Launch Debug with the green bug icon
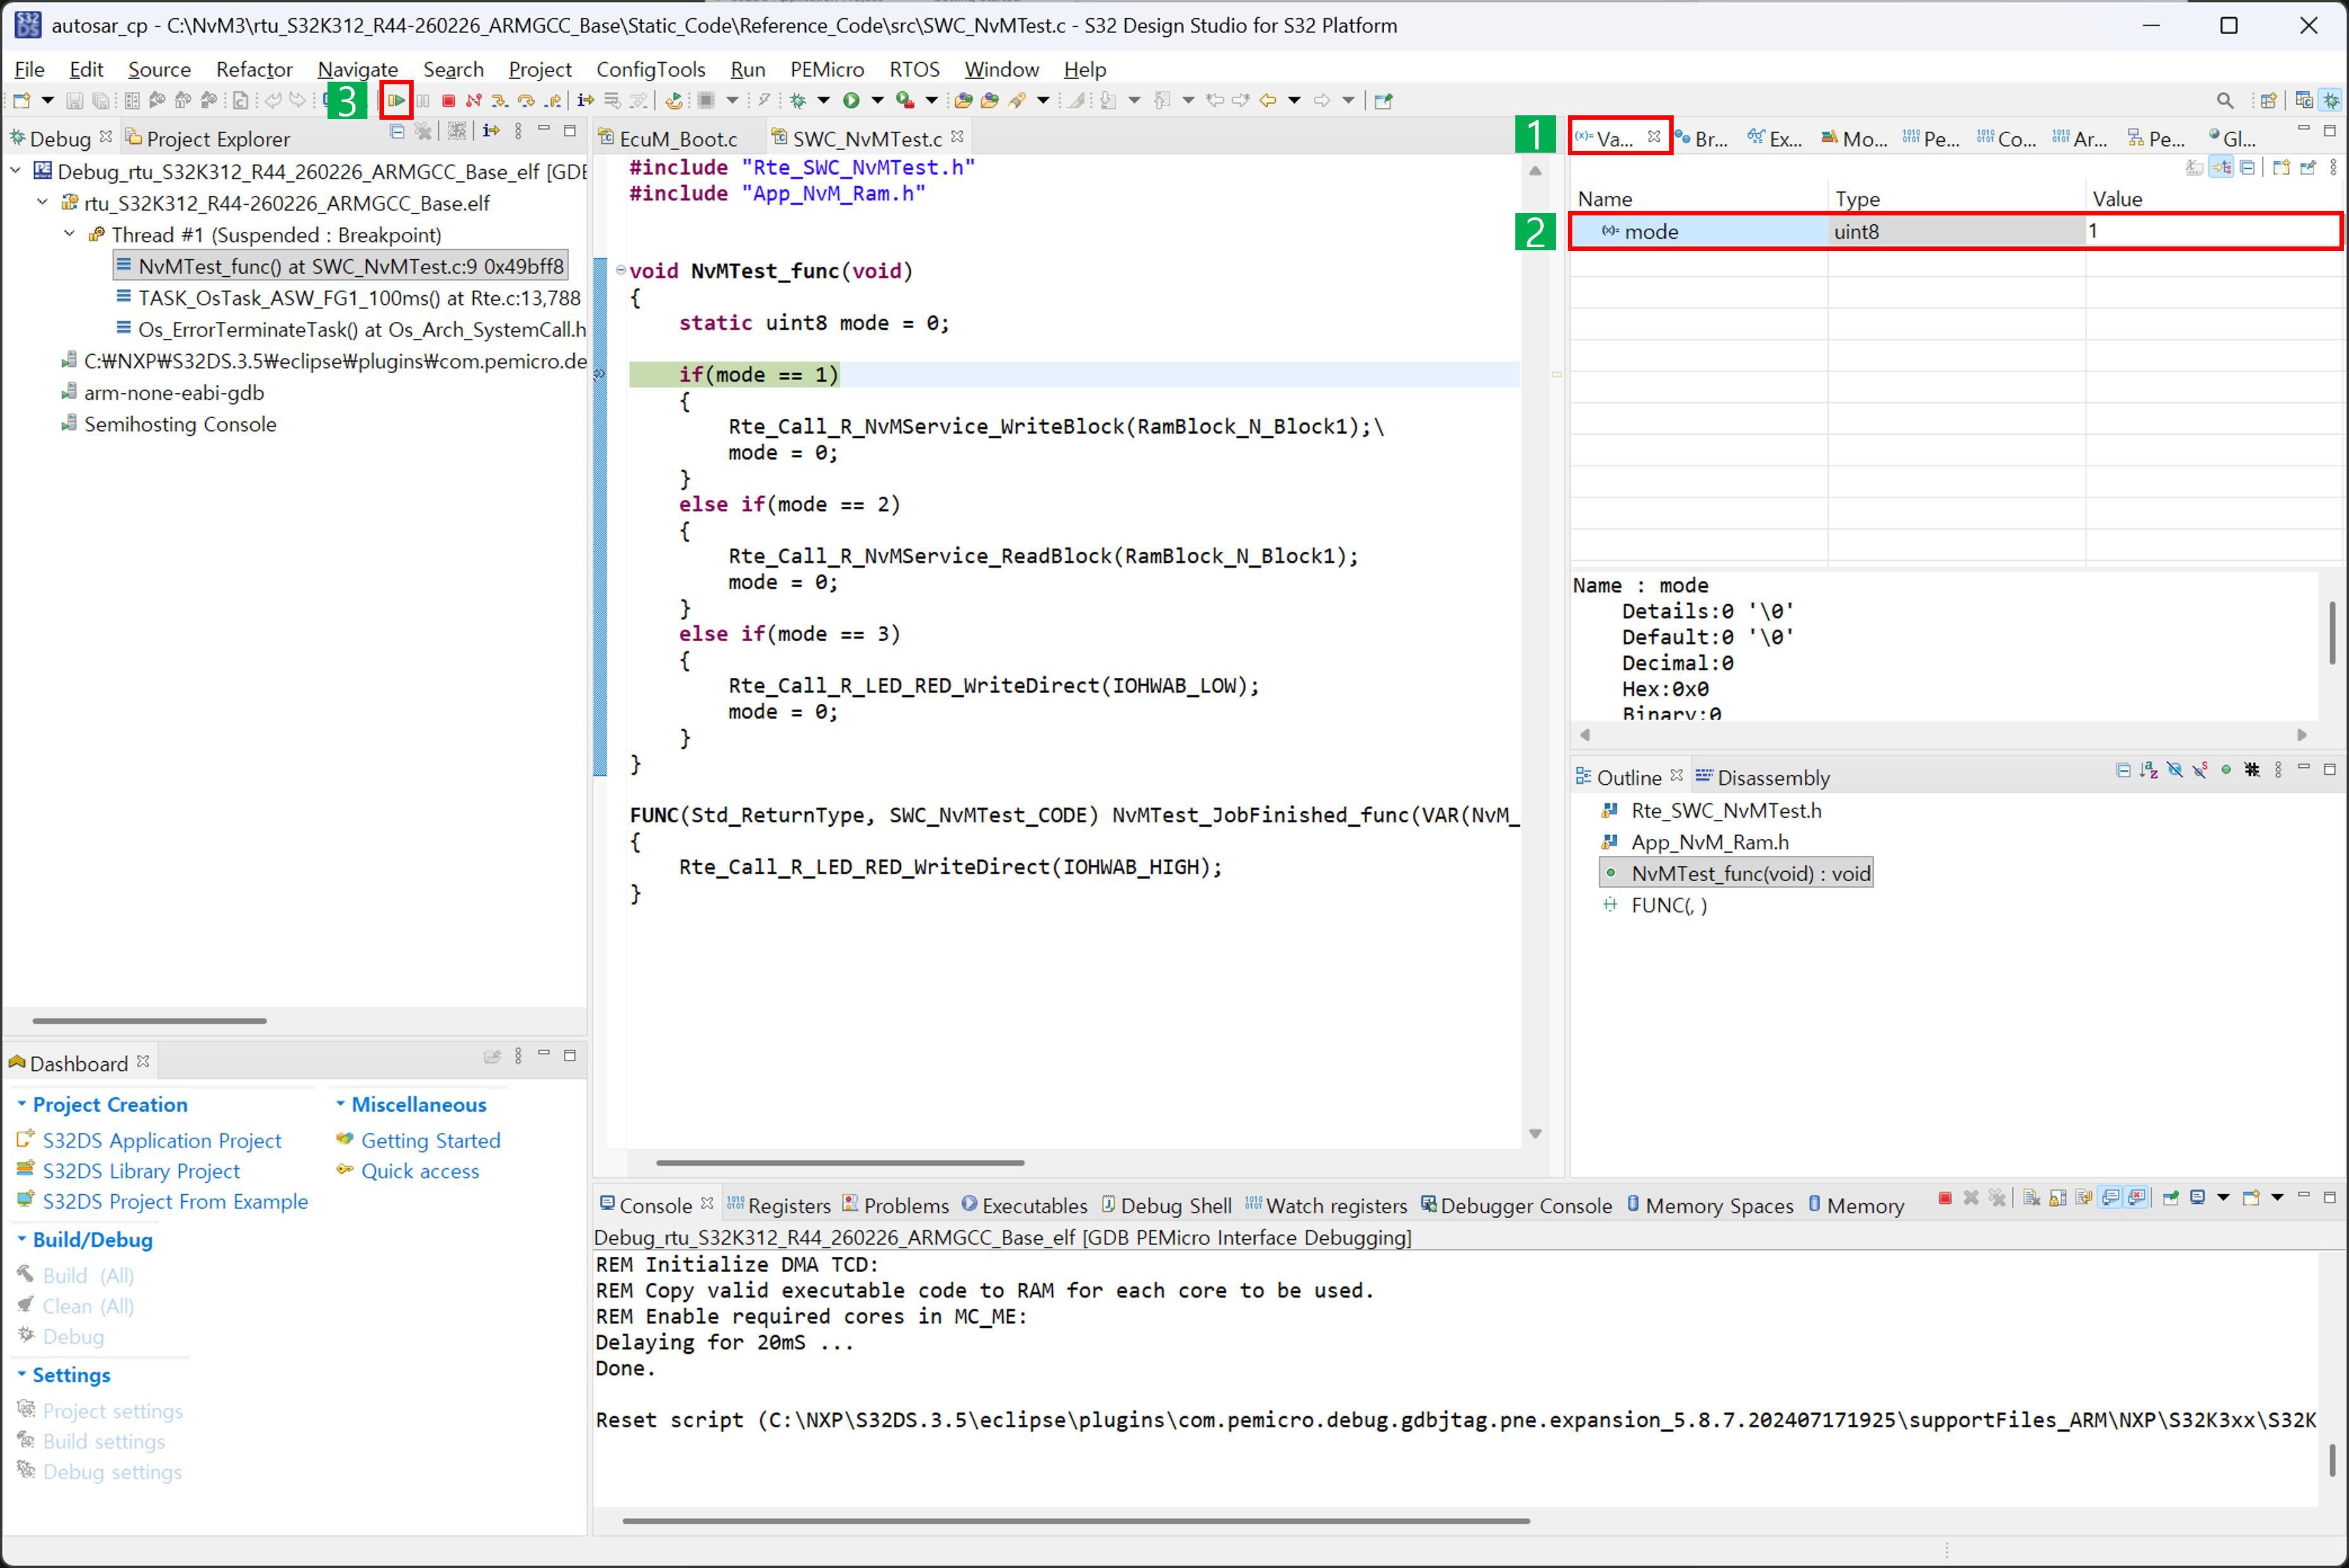The width and height of the screenshot is (2349, 1568). click(798, 100)
